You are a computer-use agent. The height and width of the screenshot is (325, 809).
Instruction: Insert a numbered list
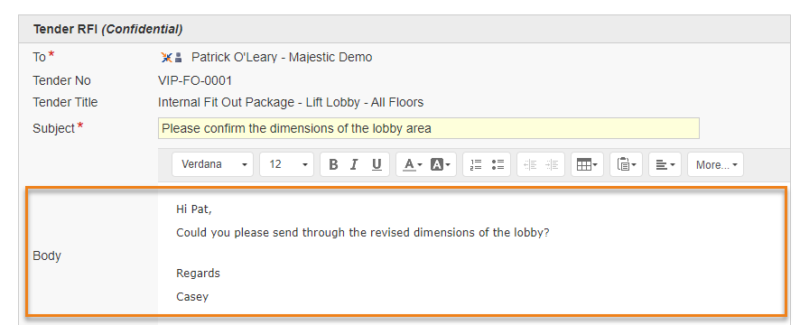476,164
